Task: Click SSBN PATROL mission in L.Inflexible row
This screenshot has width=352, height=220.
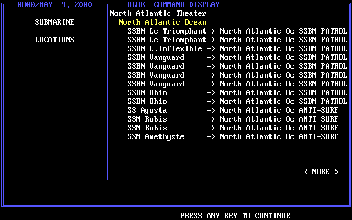Action: tap(323, 49)
